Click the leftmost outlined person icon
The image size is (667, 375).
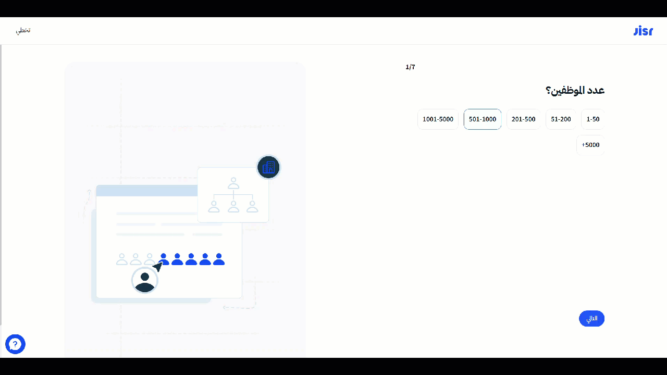click(122, 259)
